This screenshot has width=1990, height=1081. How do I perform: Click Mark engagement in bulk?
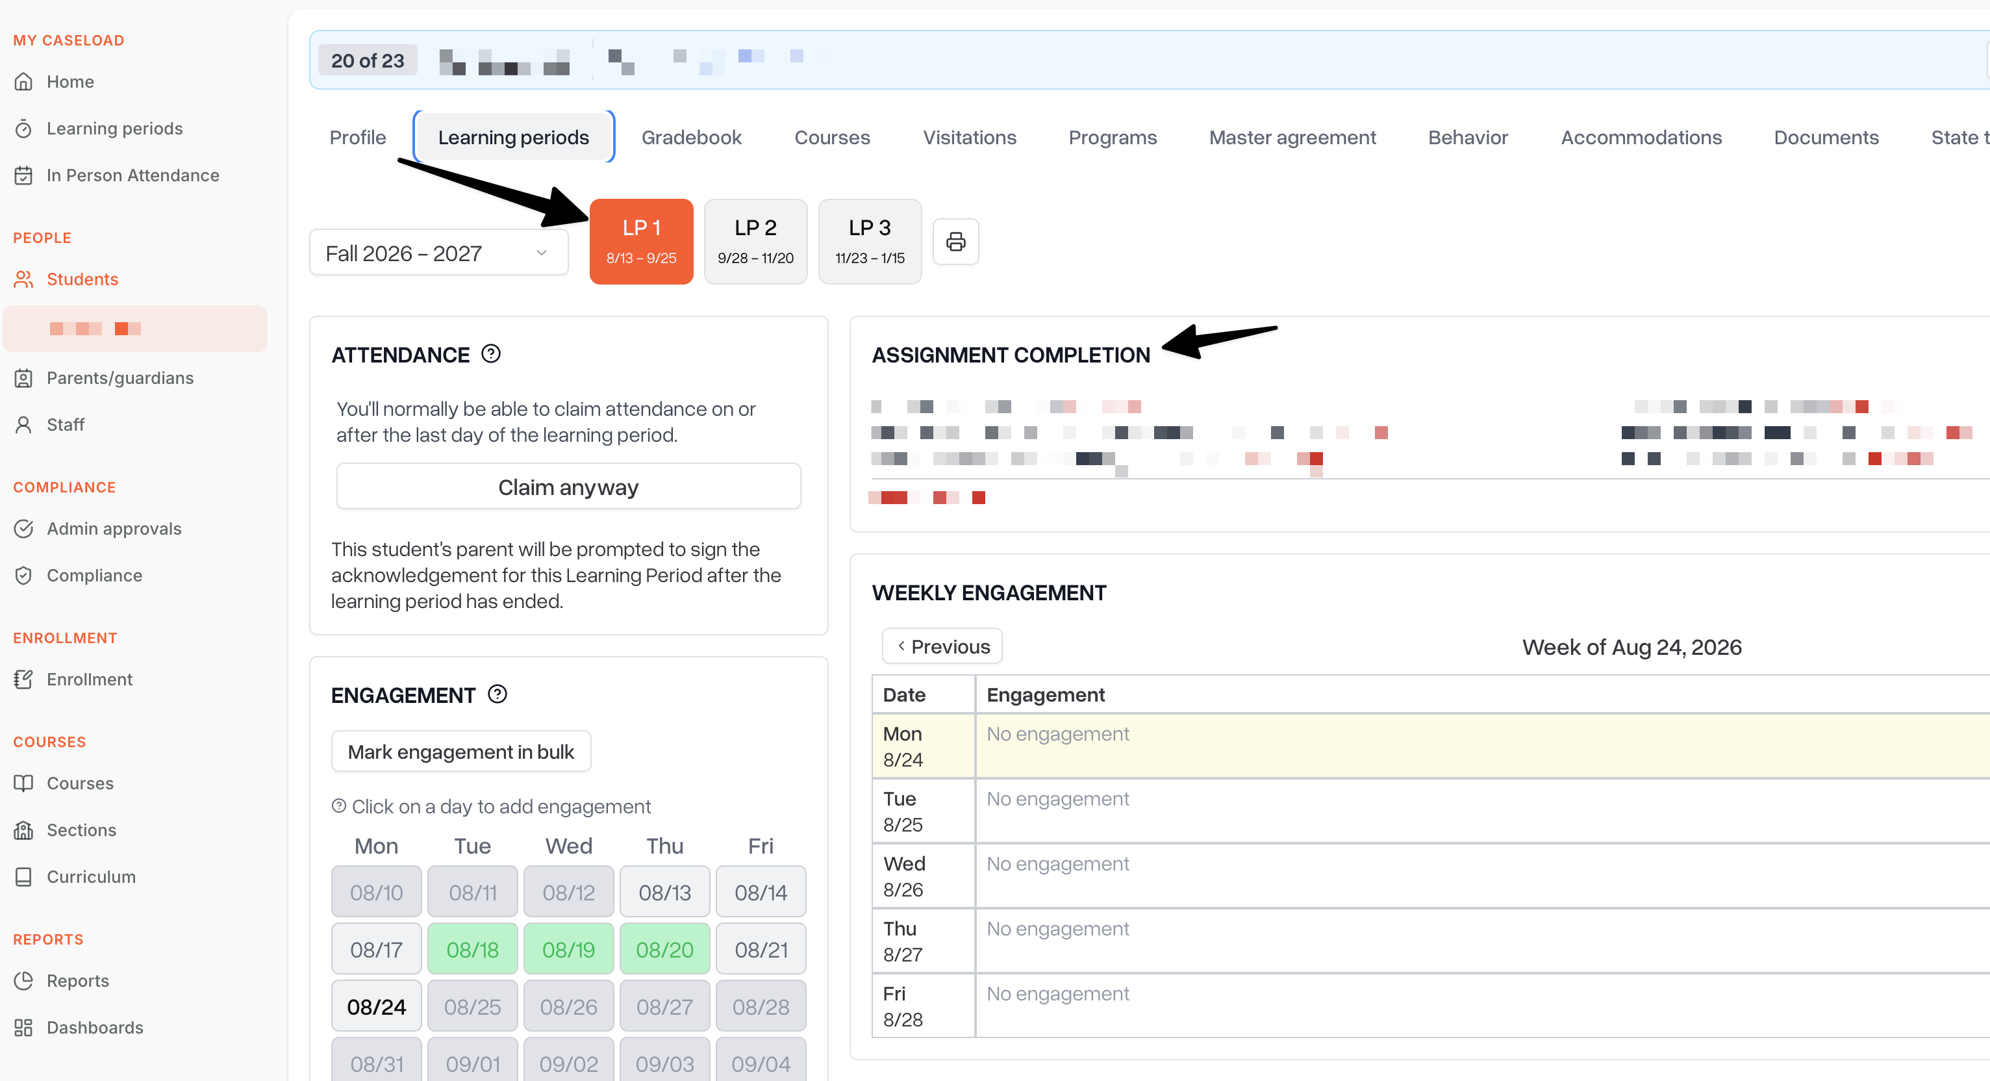pos(461,751)
